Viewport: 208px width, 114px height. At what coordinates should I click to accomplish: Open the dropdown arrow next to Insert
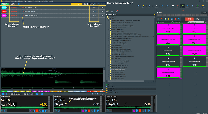click(x=159, y=6)
